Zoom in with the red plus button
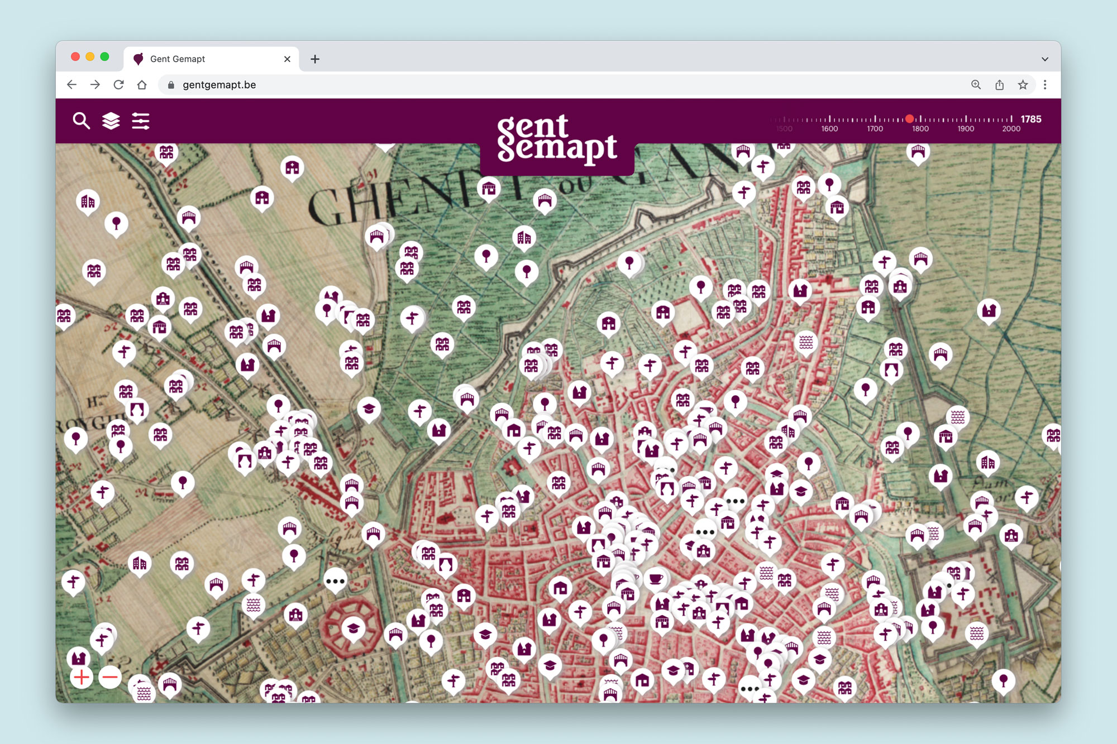Screen dimensions: 1117x744 click(82, 678)
